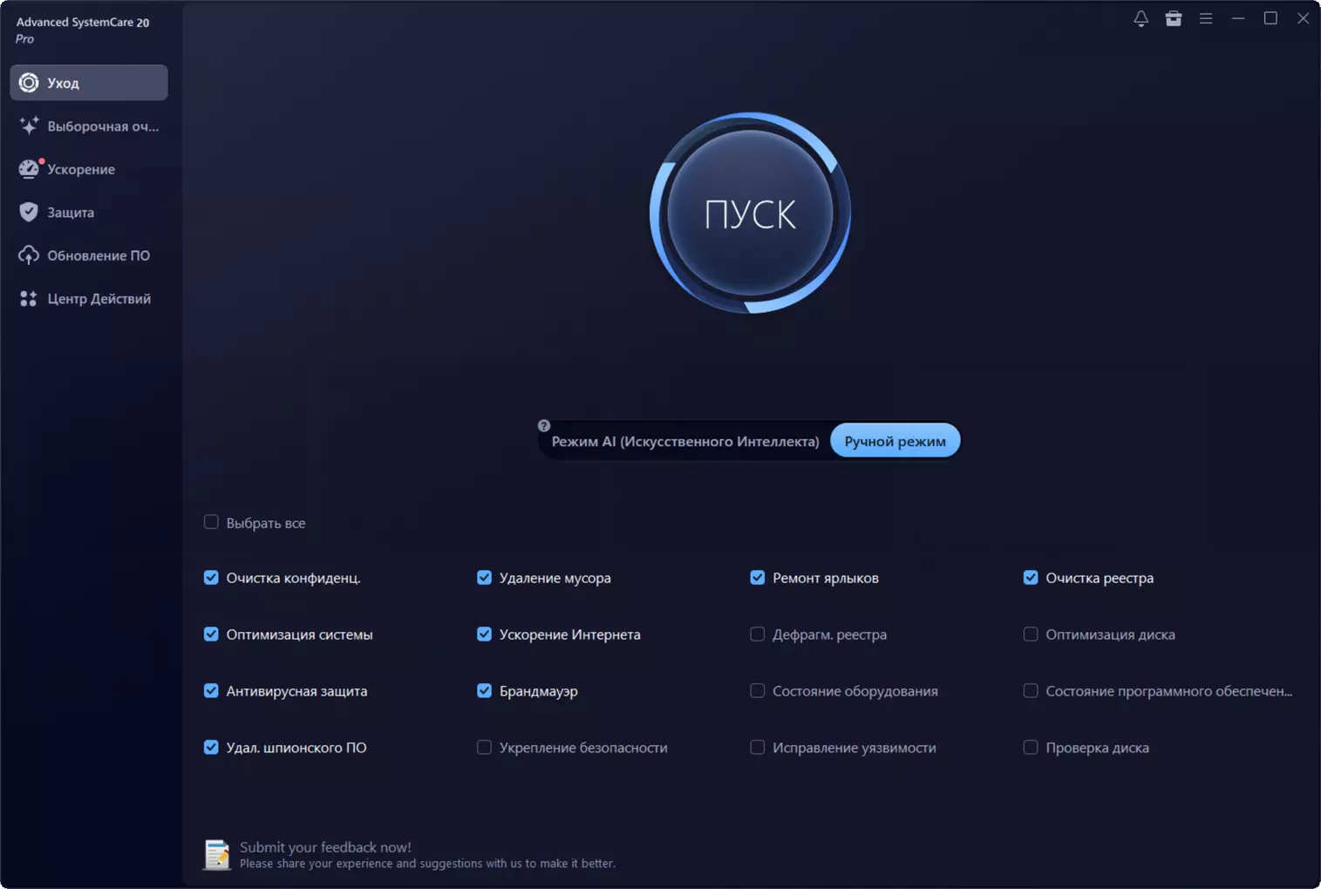The width and height of the screenshot is (1321, 889).
Task: Click the AI mode help question mark
Action: pos(544,425)
